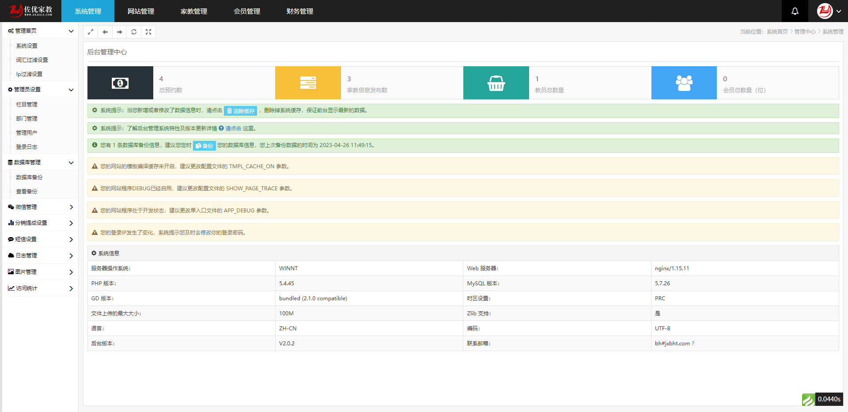Click the green performance indicator at bottom right
The width and height of the screenshot is (848, 412).
809,400
